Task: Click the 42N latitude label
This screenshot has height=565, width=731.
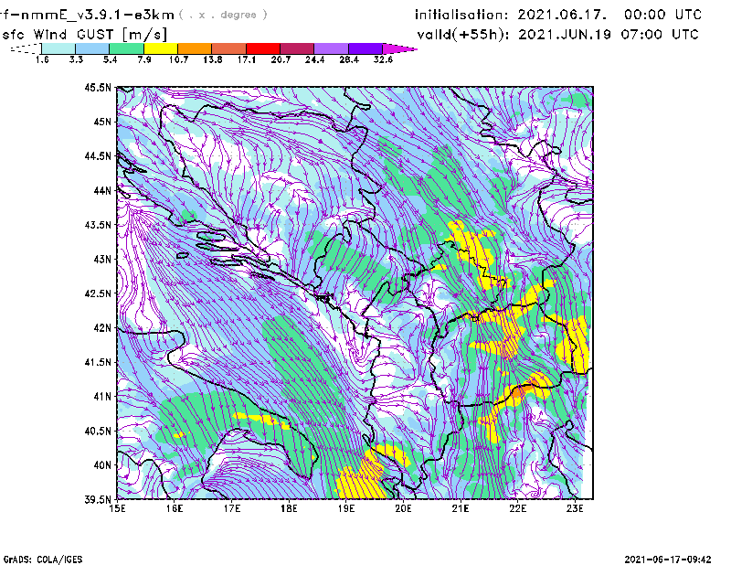Action: (102, 328)
